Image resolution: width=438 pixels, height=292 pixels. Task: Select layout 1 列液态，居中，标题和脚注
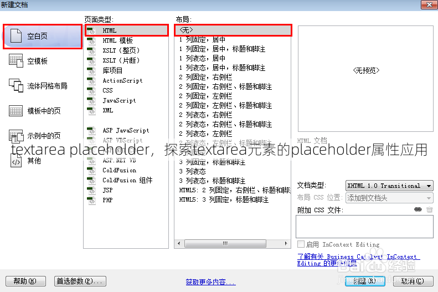pos(222,68)
